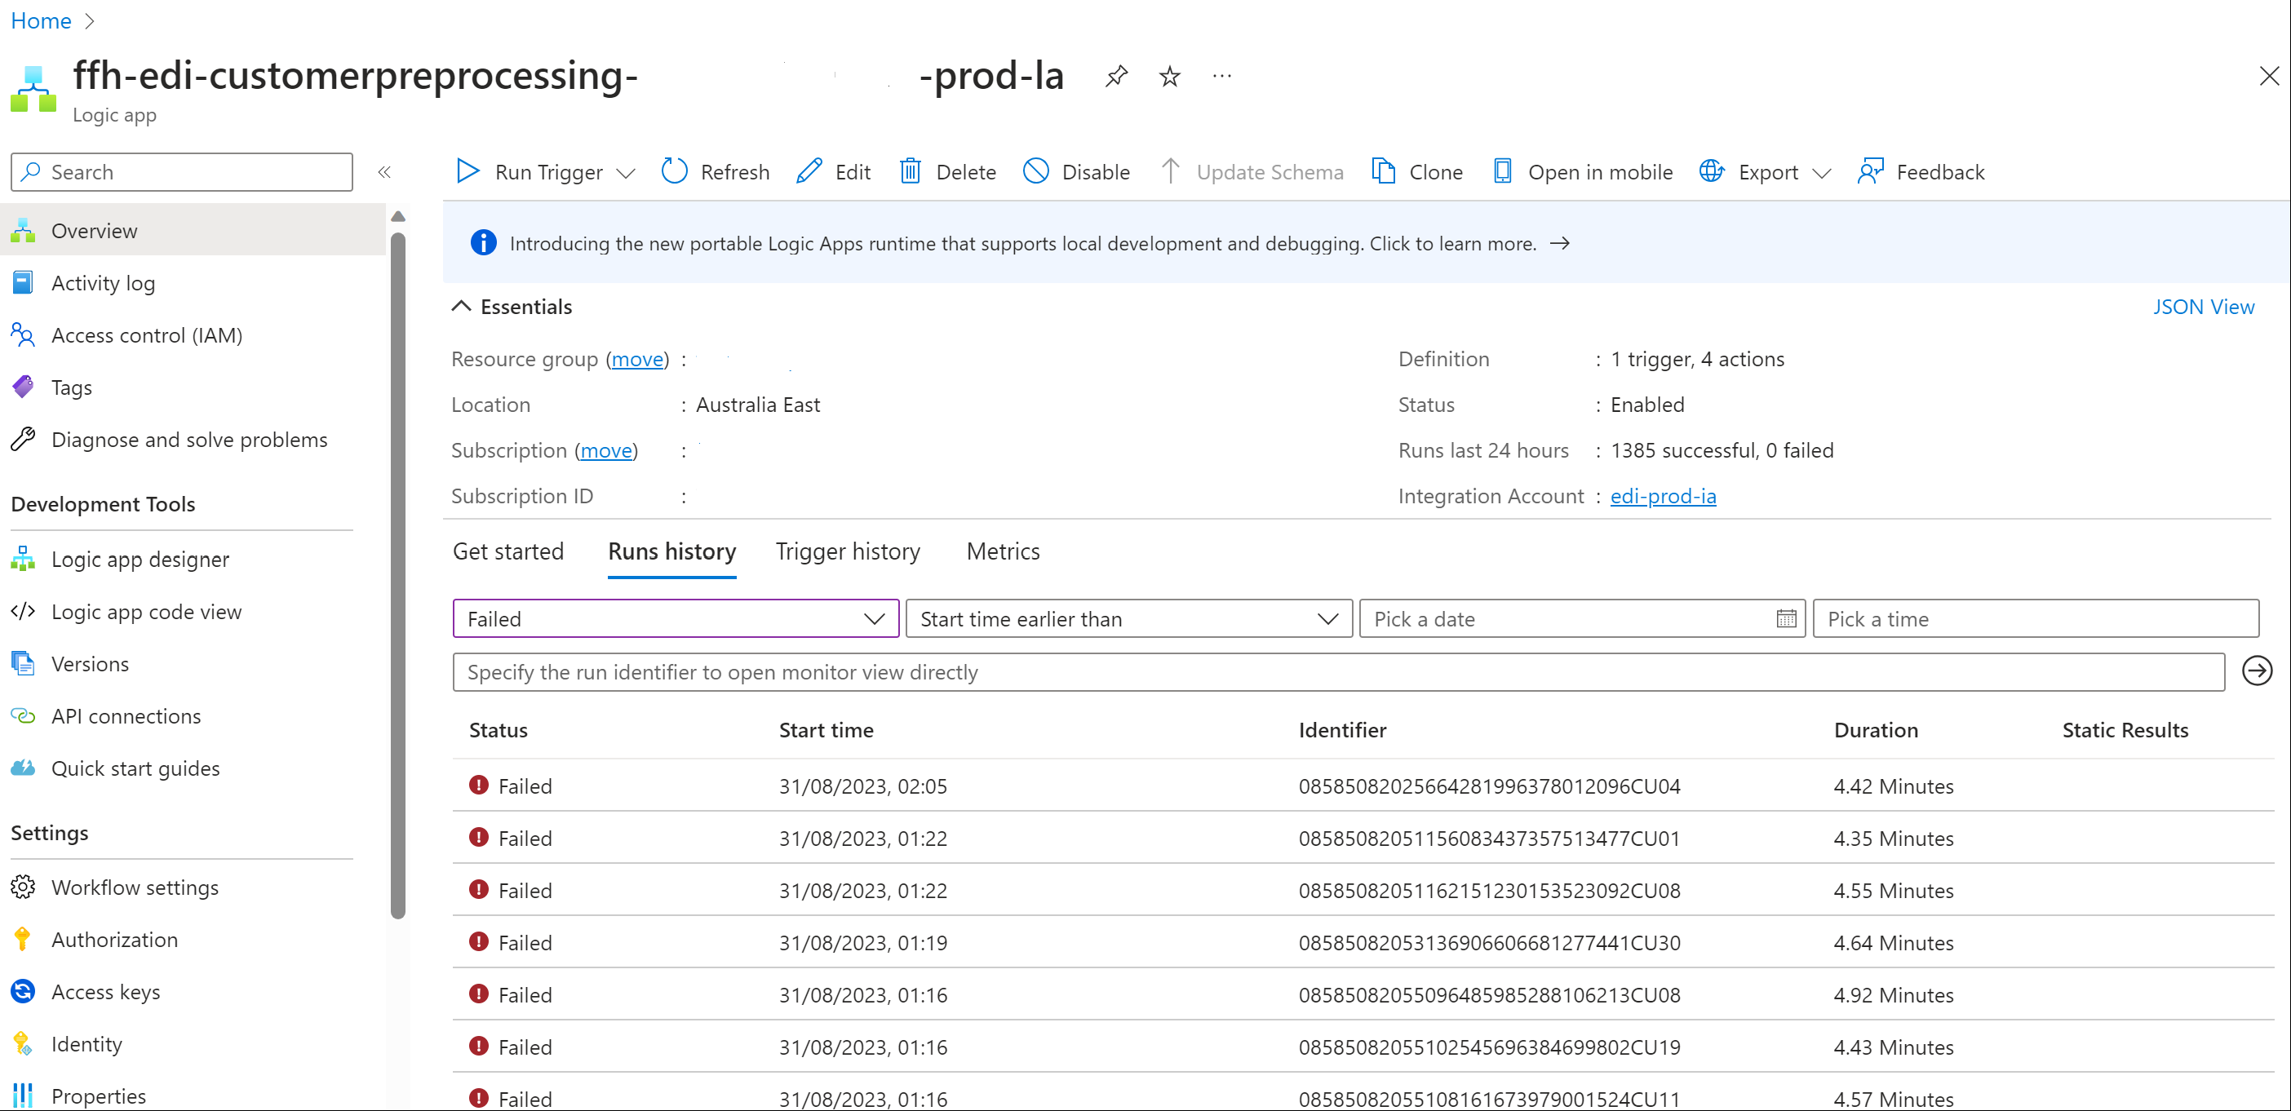Select the Runs history tab
The image size is (2291, 1111).
[671, 551]
